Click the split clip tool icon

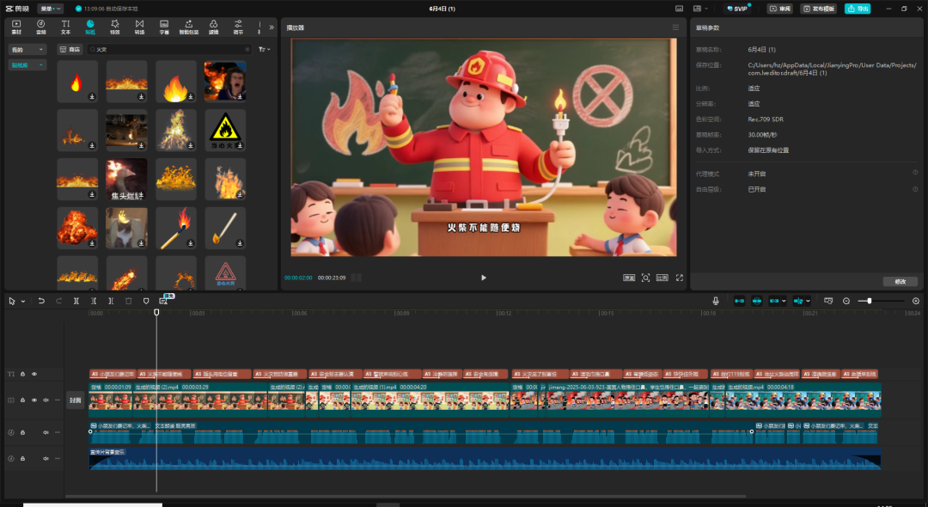click(x=76, y=301)
